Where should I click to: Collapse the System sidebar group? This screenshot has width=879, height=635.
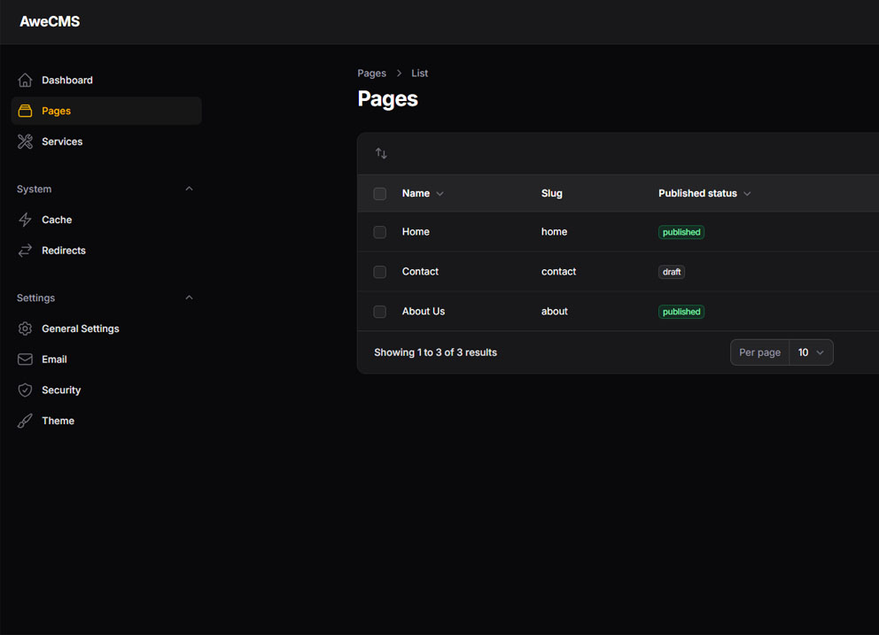coord(189,189)
